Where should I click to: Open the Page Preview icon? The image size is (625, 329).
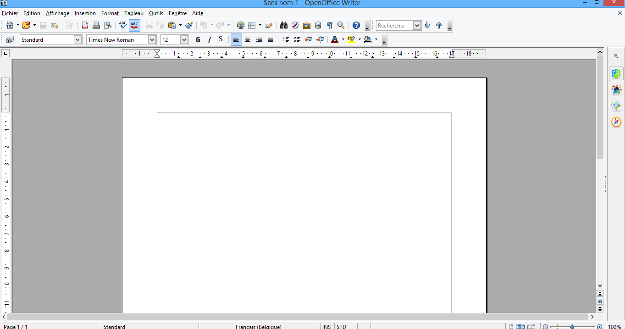pyautogui.click(x=108, y=25)
